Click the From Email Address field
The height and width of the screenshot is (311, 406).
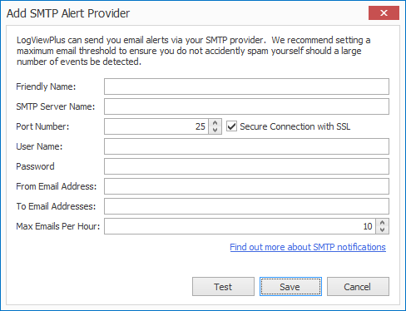click(246, 186)
